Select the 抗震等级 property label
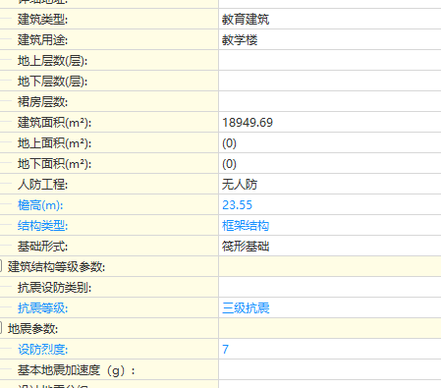 42,308
